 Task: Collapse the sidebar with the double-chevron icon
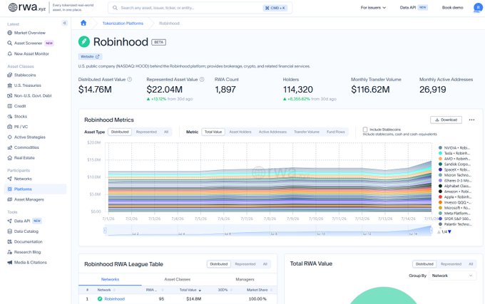(x=65, y=23)
